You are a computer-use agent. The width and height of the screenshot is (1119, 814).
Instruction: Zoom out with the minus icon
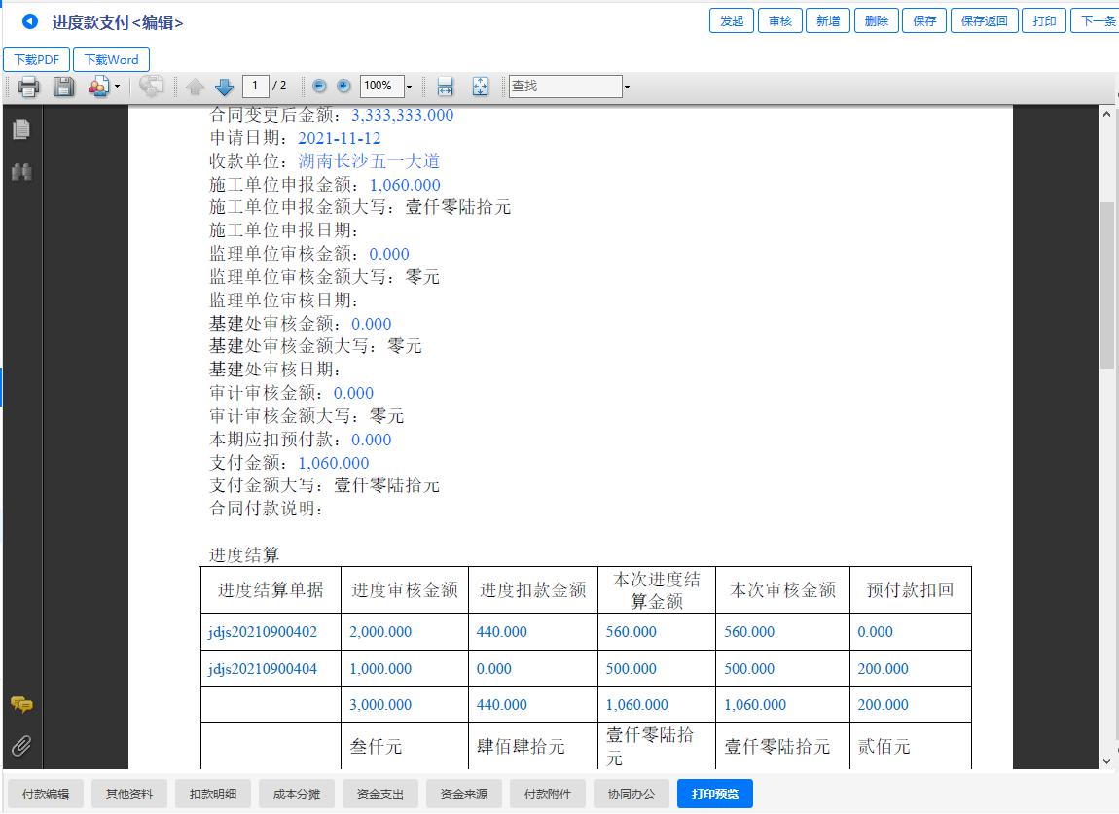tap(319, 87)
